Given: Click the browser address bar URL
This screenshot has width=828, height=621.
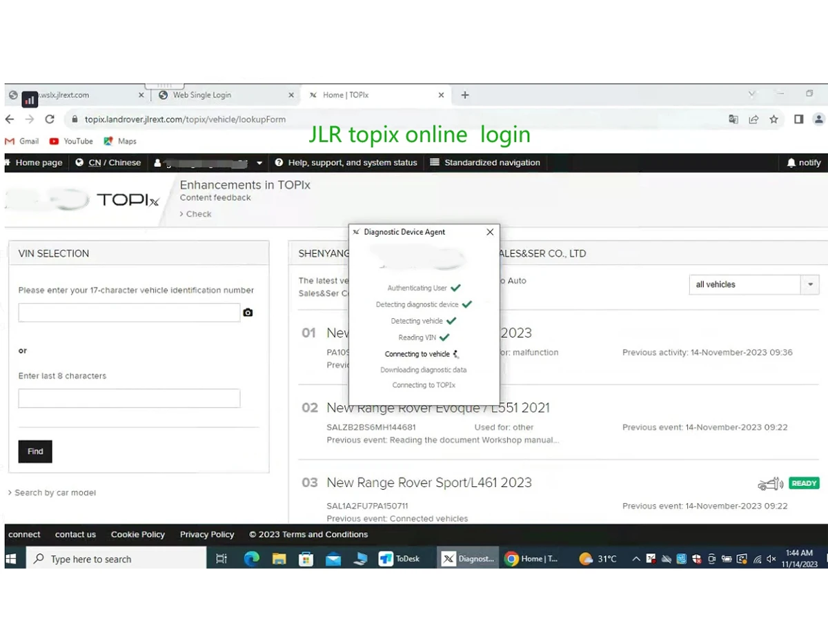Looking at the screenshot, I should point(185,119).
